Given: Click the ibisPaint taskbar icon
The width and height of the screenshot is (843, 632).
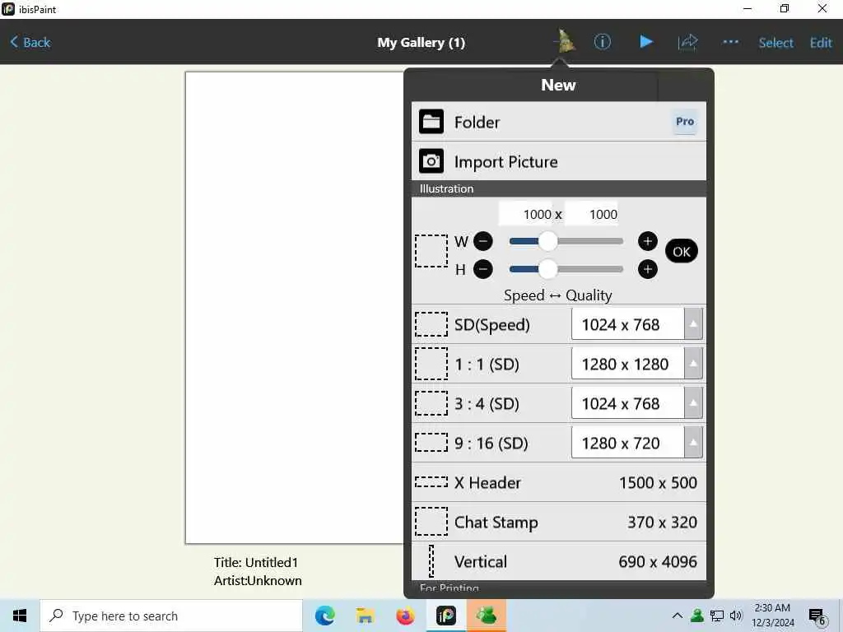Looking at the screenshot, I should [x=446, y=616].
